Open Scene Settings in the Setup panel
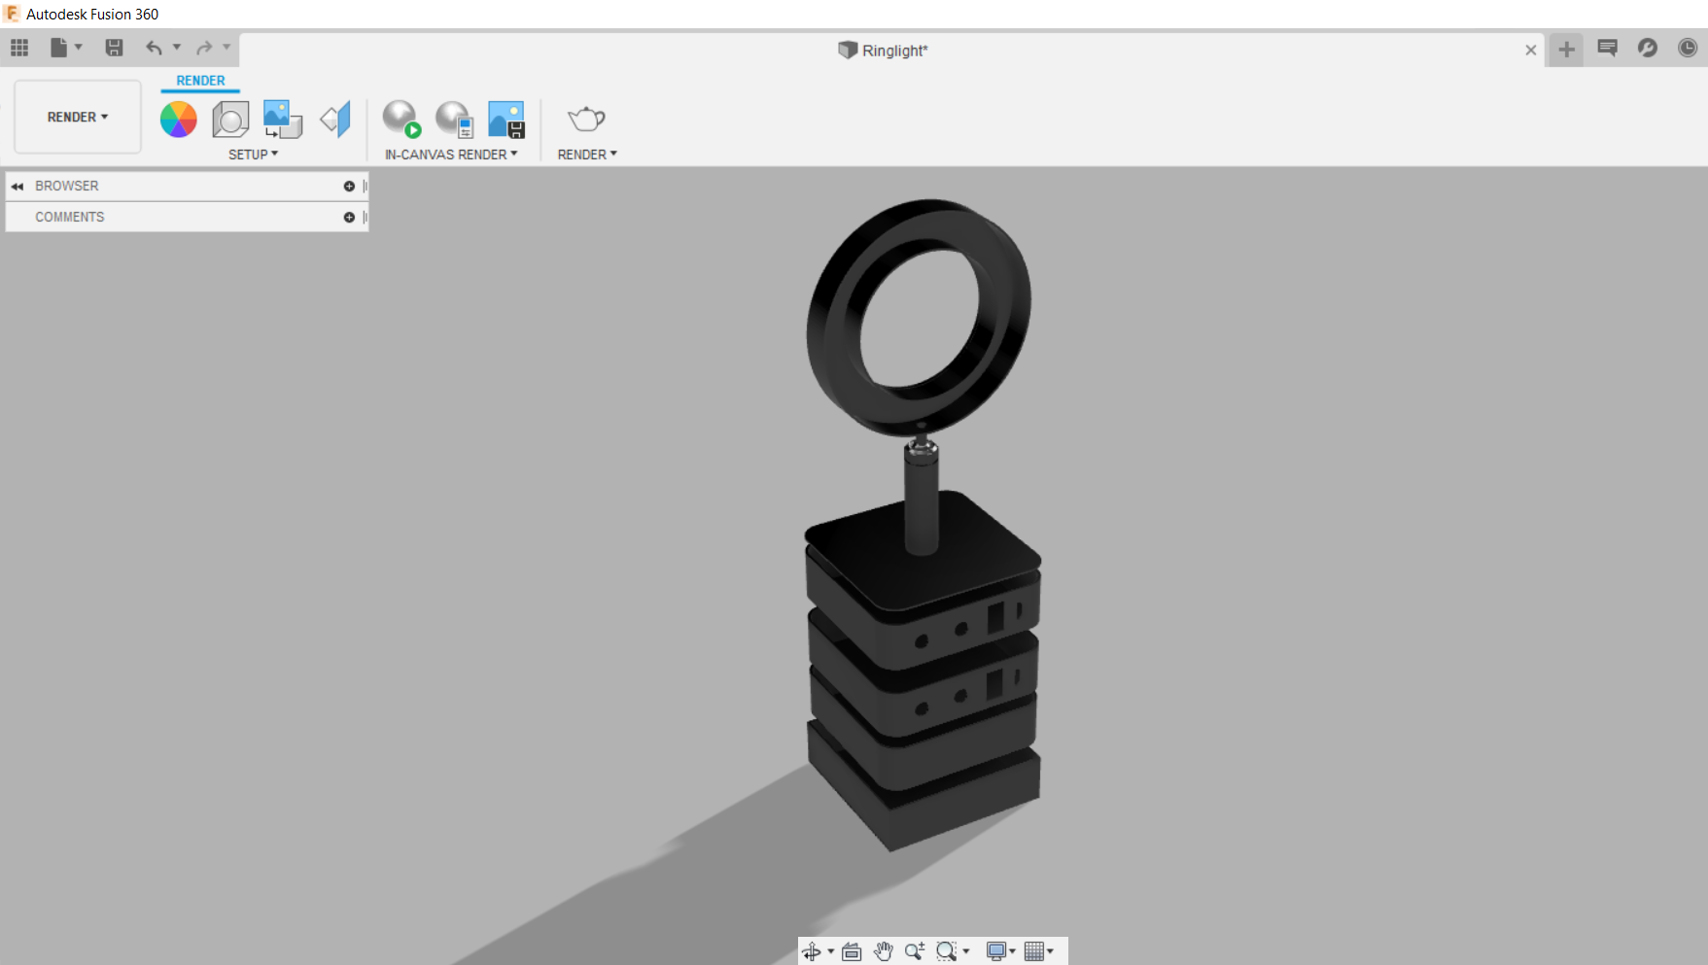Viewport: 1708px width, 965px height. [x=230, y=120]
